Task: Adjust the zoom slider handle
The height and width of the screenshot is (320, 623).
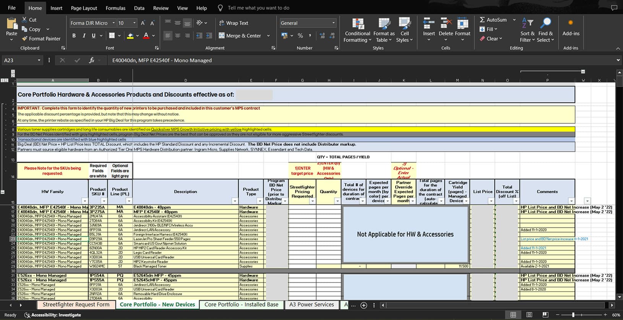Action: [x=573, y=315]
